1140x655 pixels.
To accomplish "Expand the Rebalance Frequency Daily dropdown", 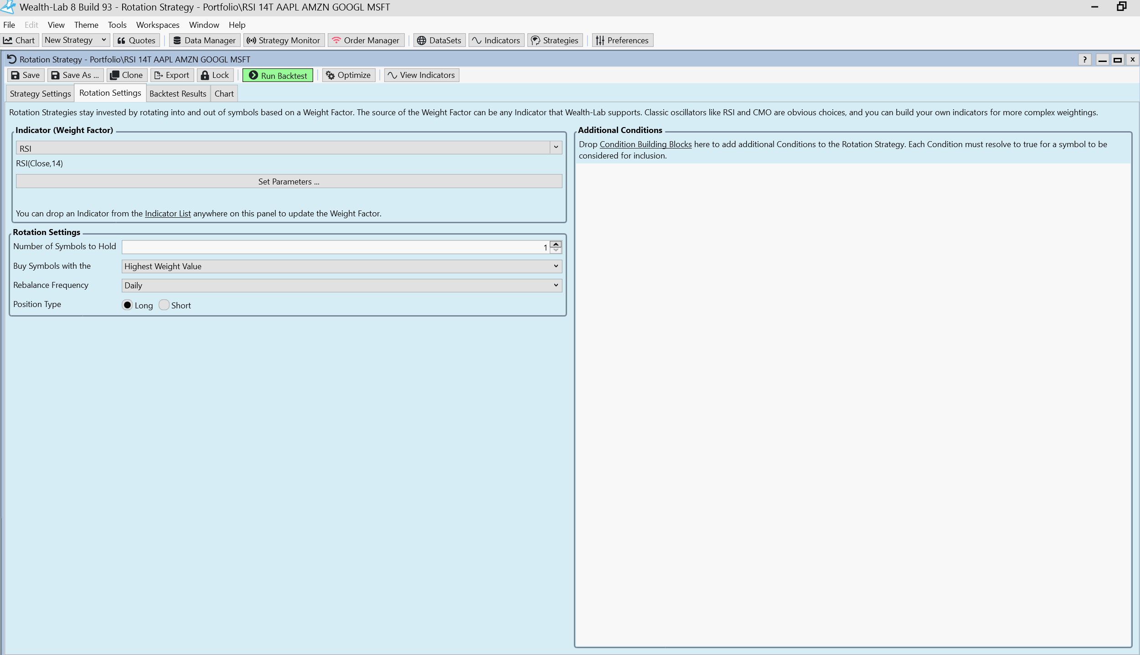I will pos(341,286).
